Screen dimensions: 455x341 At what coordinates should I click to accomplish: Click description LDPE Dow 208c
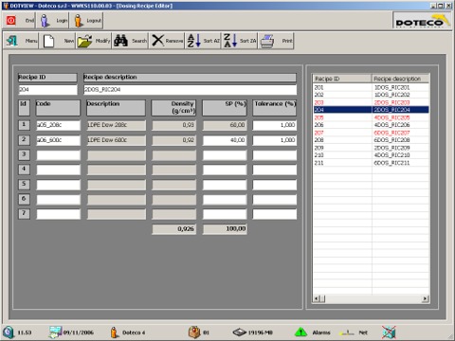click(117, 125)
